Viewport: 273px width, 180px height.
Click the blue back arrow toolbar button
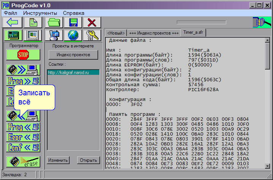[12, 22]
